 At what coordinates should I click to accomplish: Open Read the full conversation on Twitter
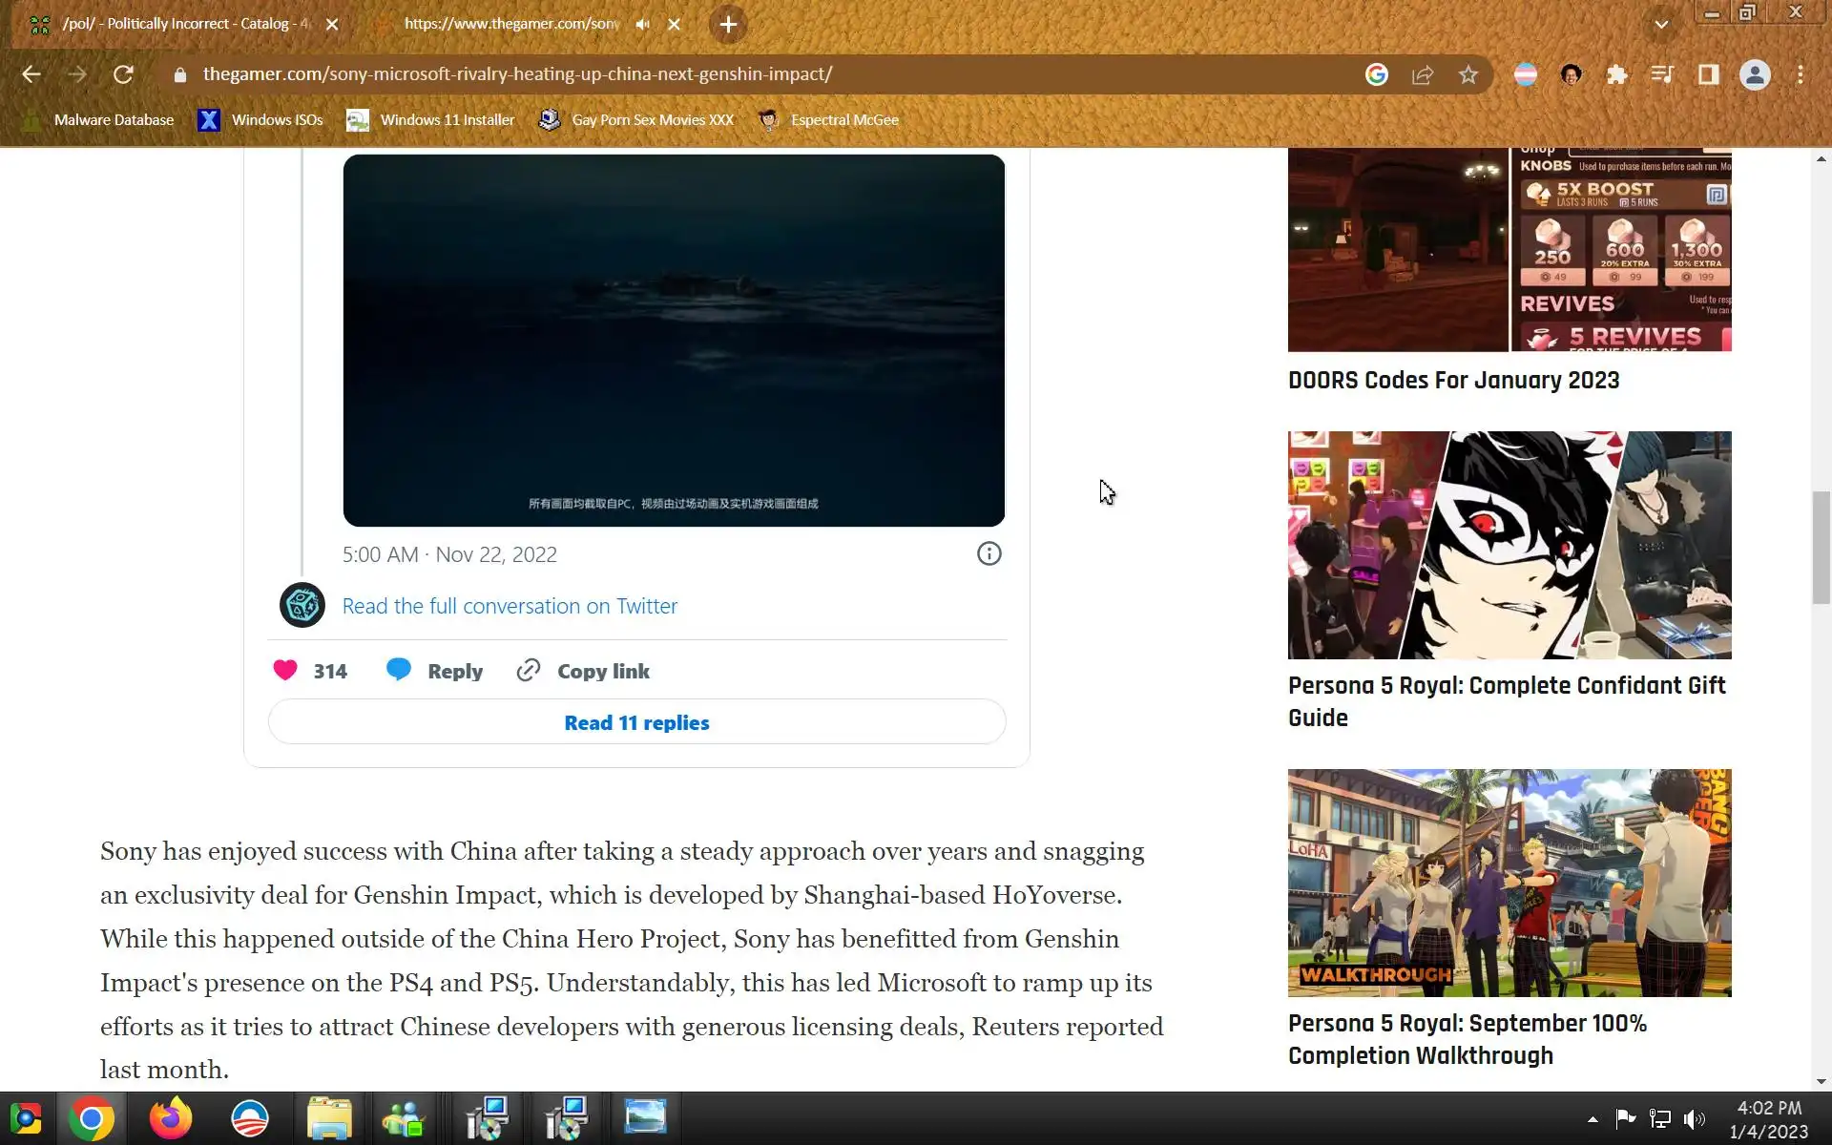coord(510,606)
